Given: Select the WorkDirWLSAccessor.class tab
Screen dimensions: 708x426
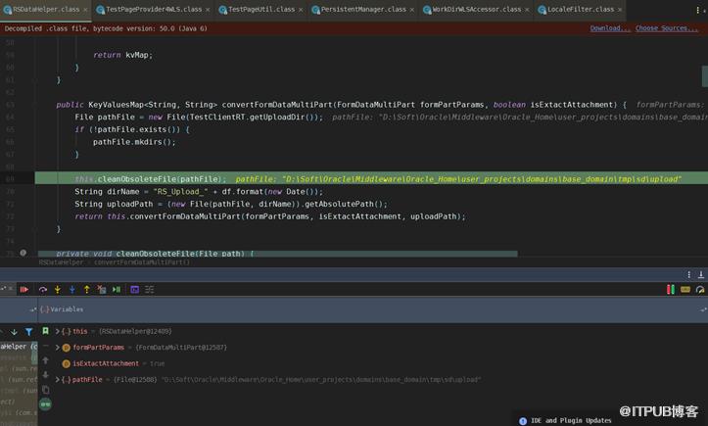Looking at the screenshot, I should (476, 10).
